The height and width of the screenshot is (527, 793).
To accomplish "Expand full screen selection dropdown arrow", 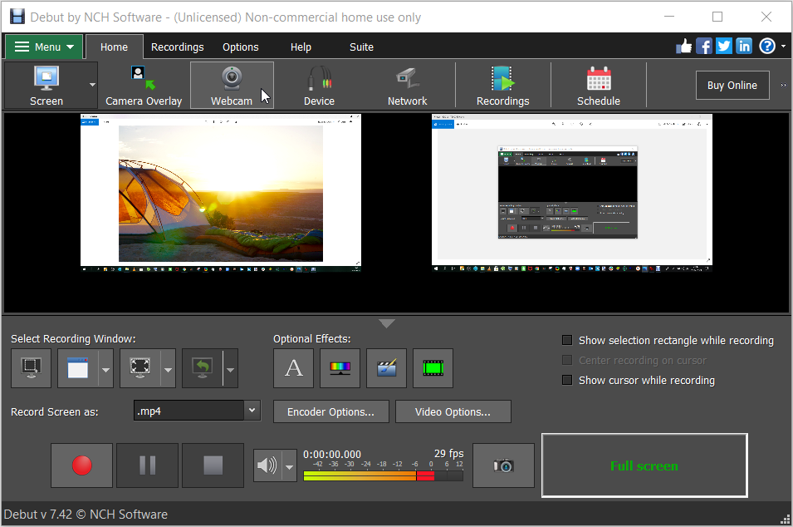I will [168, 370].
